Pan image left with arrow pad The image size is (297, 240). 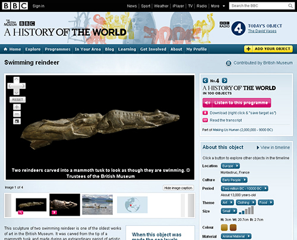10,86
